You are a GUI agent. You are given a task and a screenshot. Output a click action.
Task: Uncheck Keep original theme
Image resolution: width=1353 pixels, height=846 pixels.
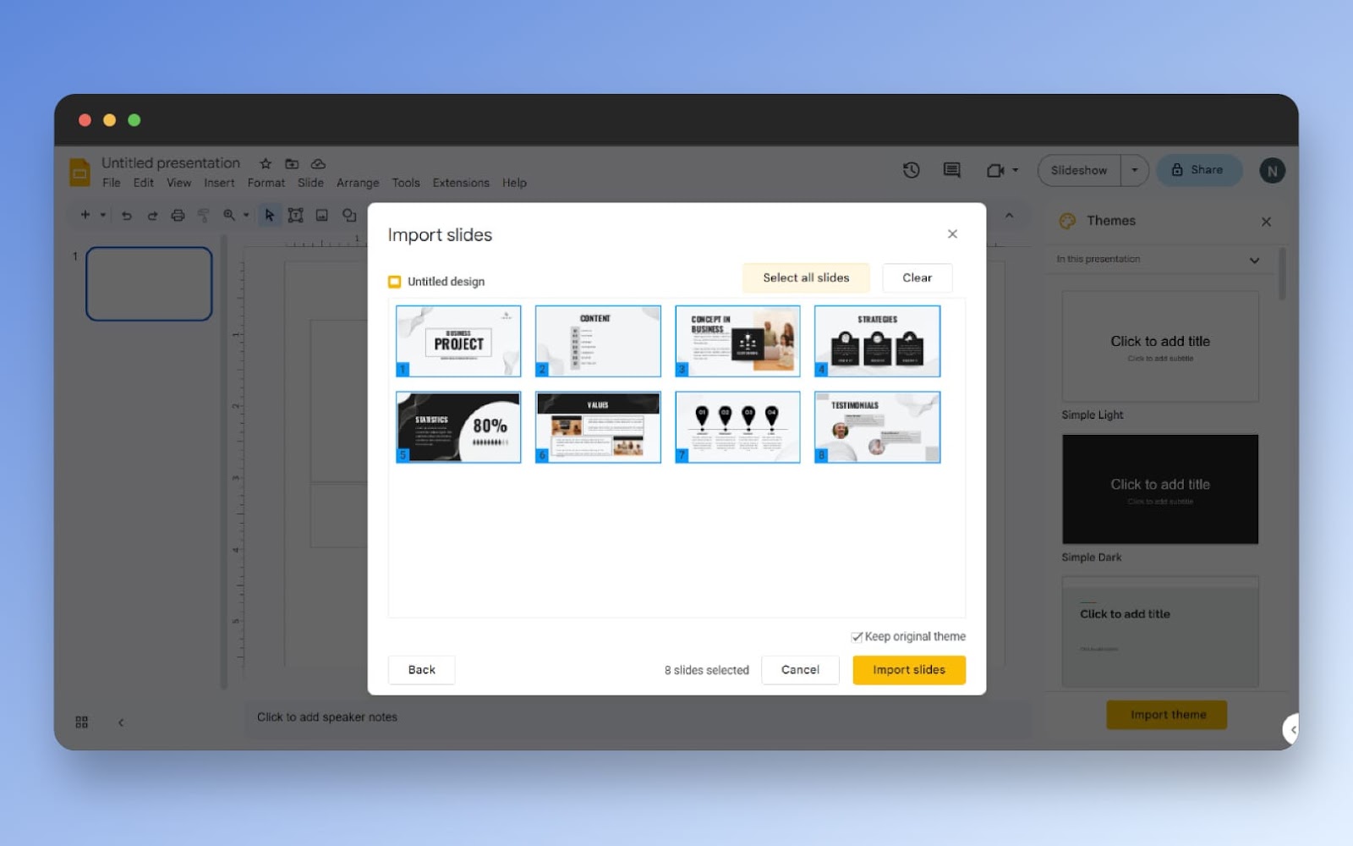pos(856,636)
